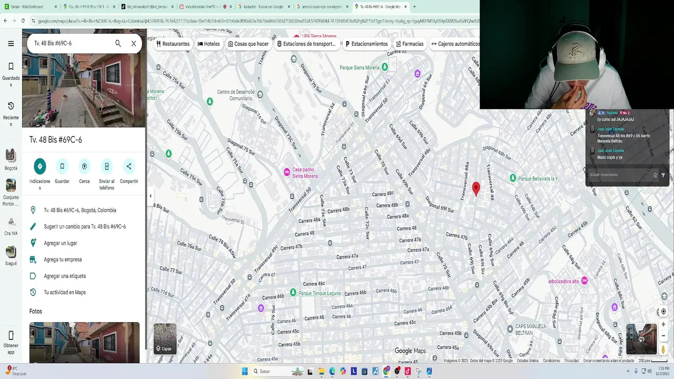Click Parque Bellavista la Y marker

point(513,178)
